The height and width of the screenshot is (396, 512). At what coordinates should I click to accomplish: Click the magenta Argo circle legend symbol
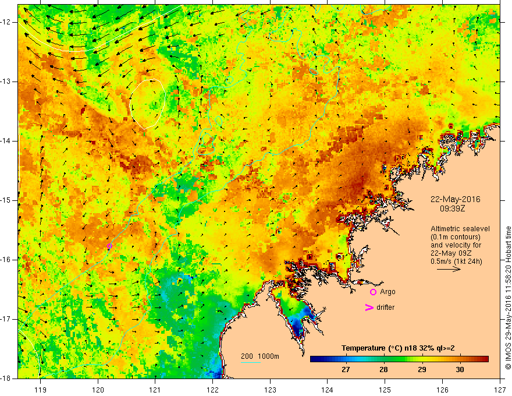[x=373, y=292]
